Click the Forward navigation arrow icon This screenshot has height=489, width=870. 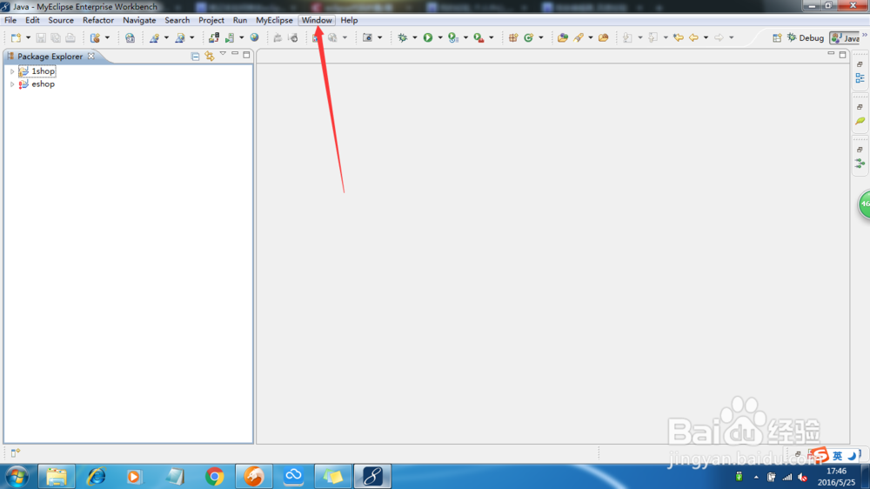[719, 37]
